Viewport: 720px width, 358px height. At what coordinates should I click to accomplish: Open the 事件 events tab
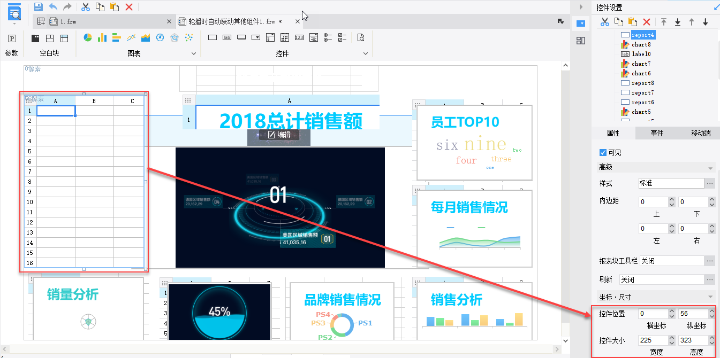coord(657,133)
